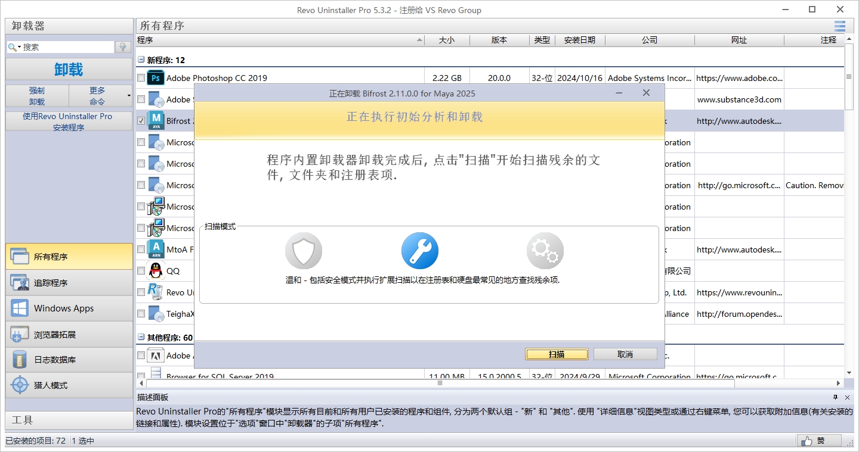The height and width of the screenshot is (452, 859).
Task: Sort by the 程序 column header
Action: [280, 40]
